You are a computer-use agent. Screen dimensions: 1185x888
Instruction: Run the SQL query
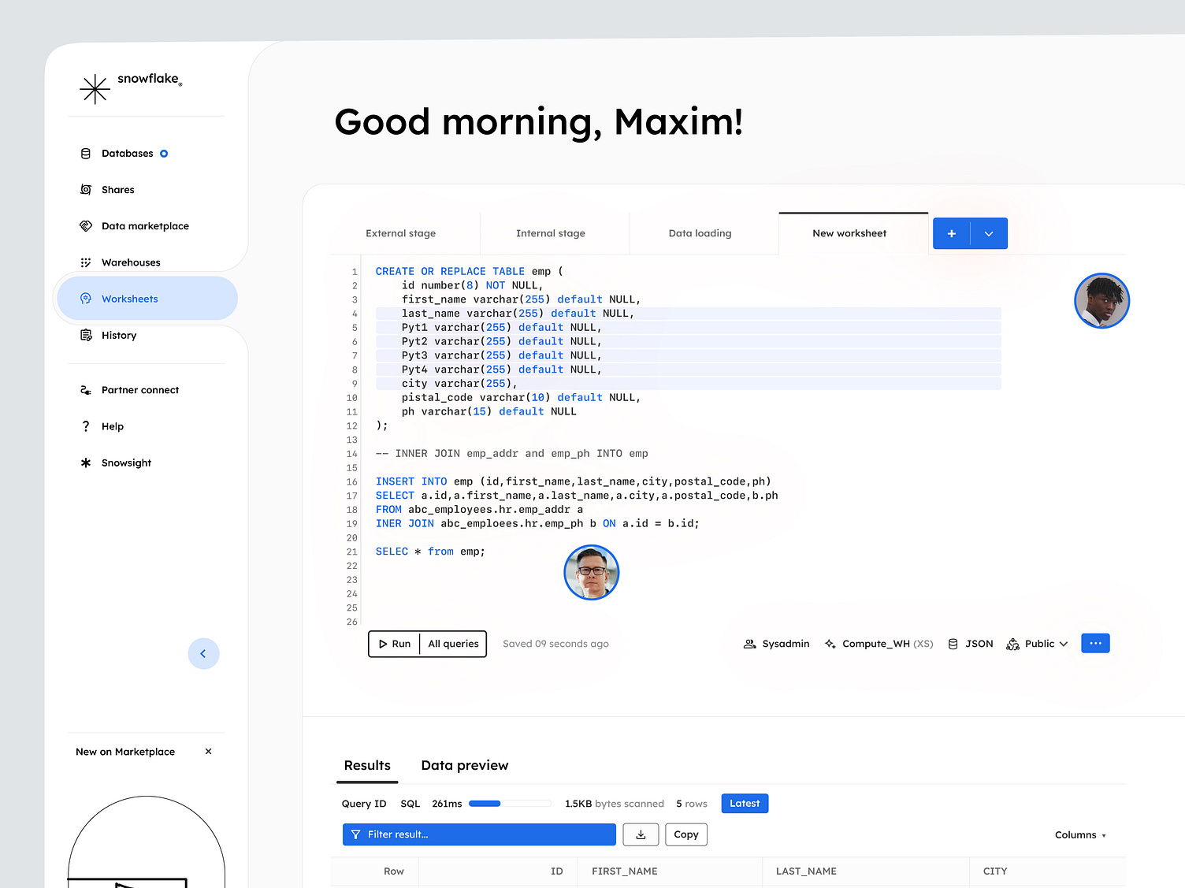[x=396, y=644]
